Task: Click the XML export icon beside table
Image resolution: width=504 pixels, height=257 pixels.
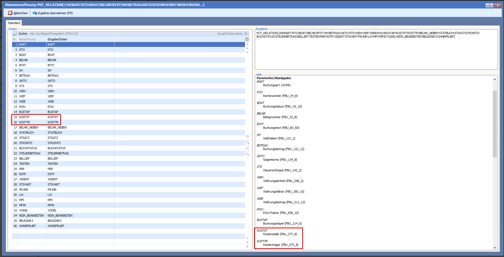Action: pos(247,148)
